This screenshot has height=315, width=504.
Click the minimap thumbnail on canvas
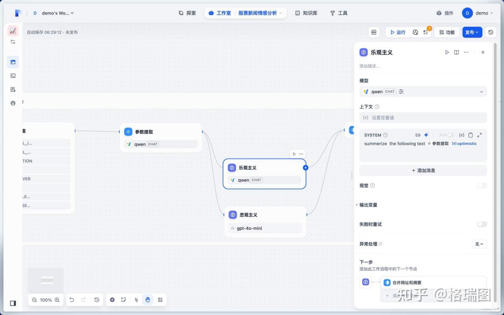[46, 280]
